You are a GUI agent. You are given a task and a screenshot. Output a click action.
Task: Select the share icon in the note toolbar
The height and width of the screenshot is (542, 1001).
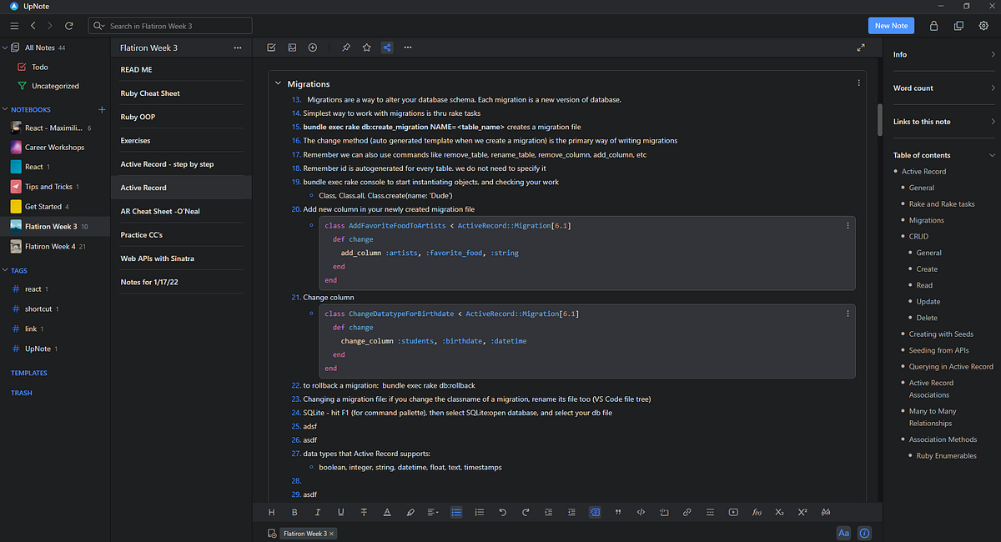pos(386,48)
